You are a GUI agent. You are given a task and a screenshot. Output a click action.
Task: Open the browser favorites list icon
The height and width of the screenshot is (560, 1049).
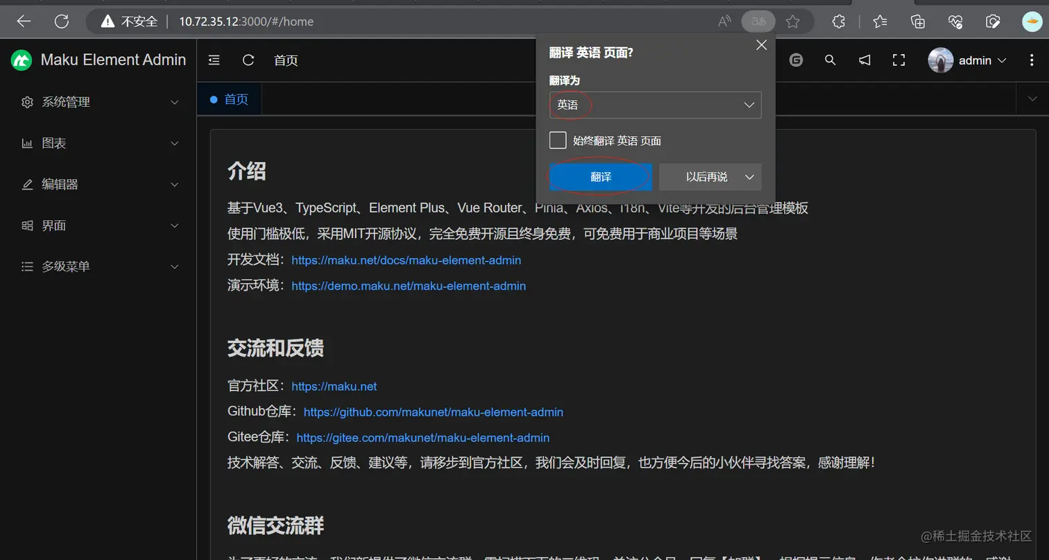(x=880, y=22)
